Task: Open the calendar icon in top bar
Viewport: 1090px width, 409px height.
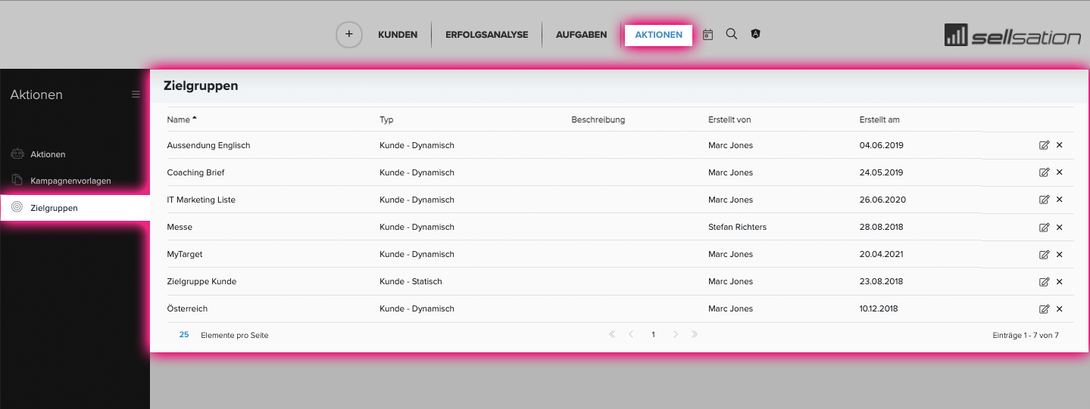Action: tap(708, 34)
